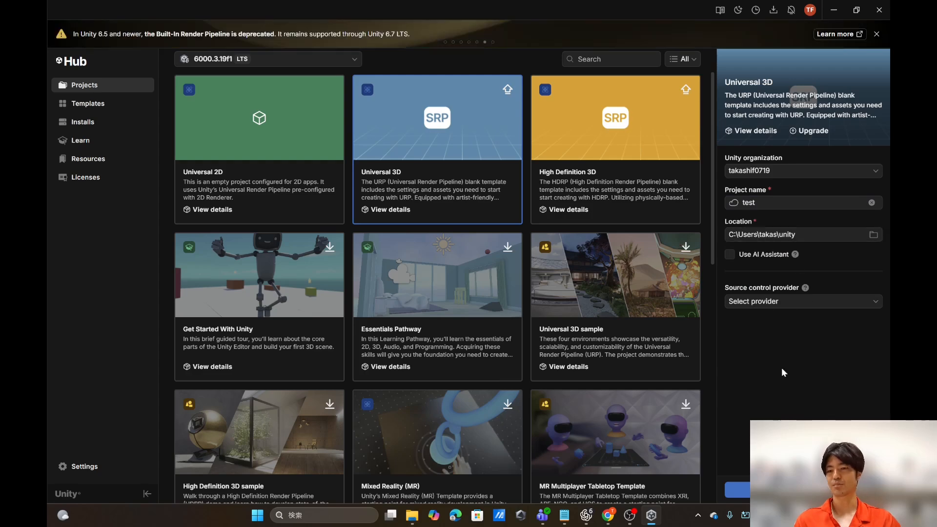The height and width of the screenshot is (527, 937).
Task: Expand the Unity organization takashif0719 dropdown
Action: [803, 171]
